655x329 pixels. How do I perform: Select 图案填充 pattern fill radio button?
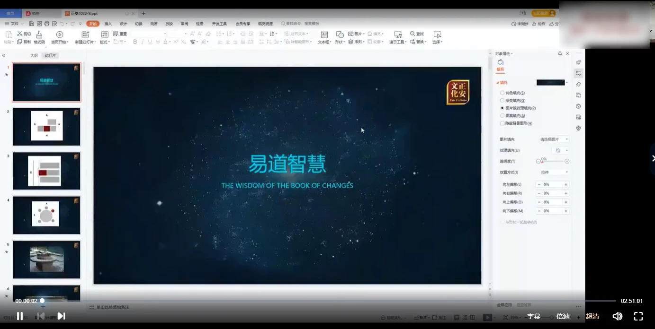(x=502, y=116)
